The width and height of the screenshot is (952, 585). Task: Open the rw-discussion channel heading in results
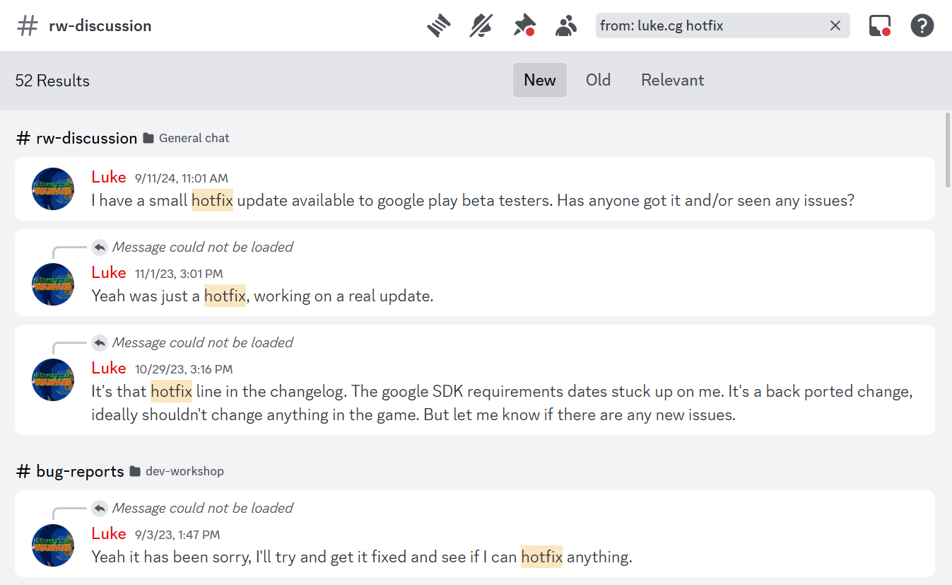pos(76,138)
